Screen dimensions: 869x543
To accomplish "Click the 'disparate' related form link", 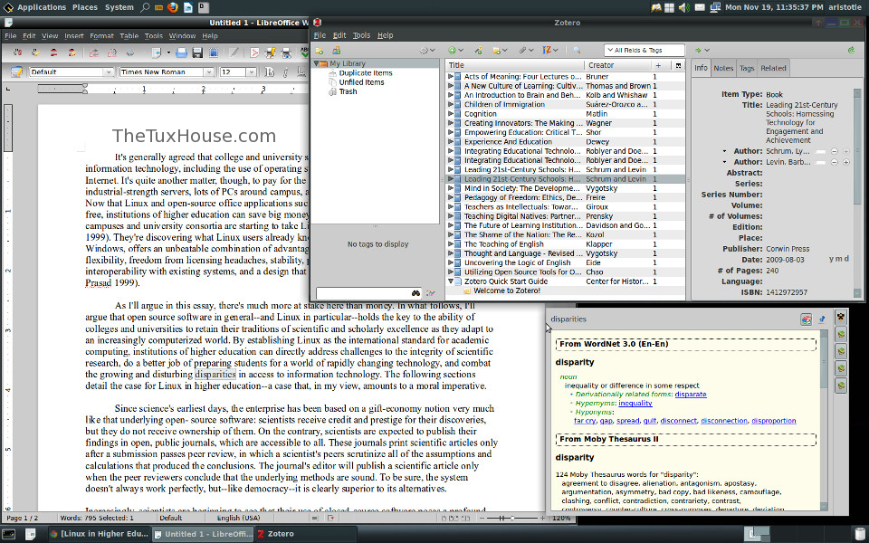I will tap(690, 394).
